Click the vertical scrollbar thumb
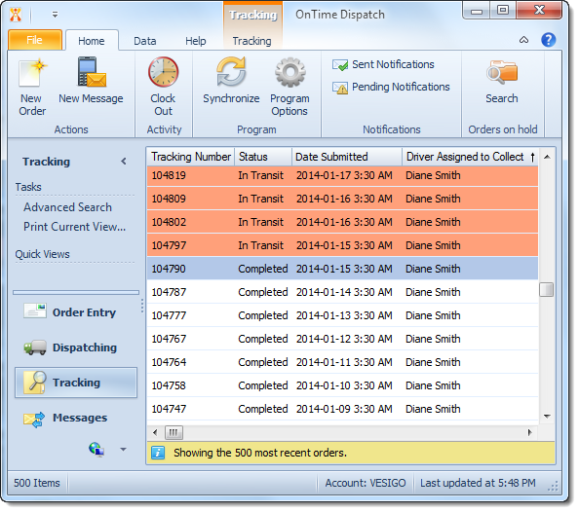Image resolution: width=579 pixels, height=512 pixels. click(x=547, y=289)
